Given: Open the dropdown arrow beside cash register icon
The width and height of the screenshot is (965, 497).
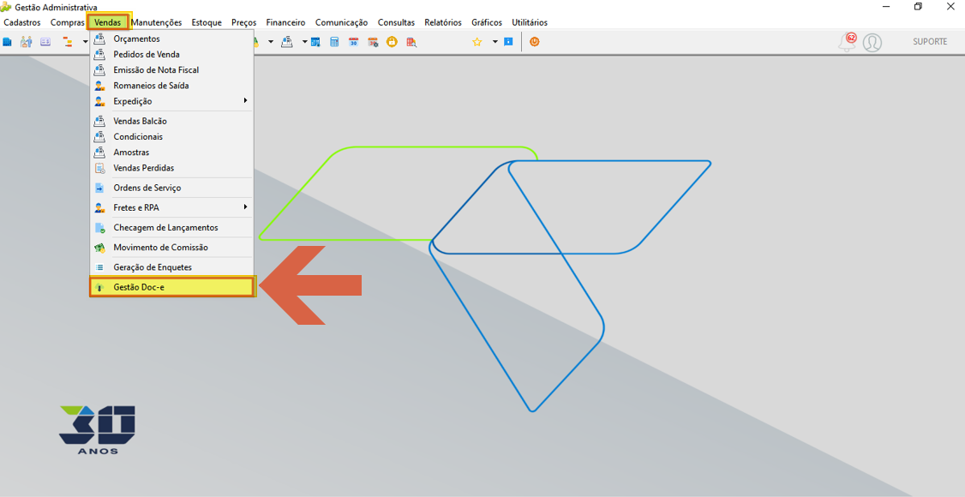Looking at the screenshot, I should [304, 42].
